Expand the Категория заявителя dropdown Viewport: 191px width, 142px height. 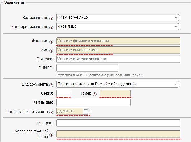tap(118, 26)
